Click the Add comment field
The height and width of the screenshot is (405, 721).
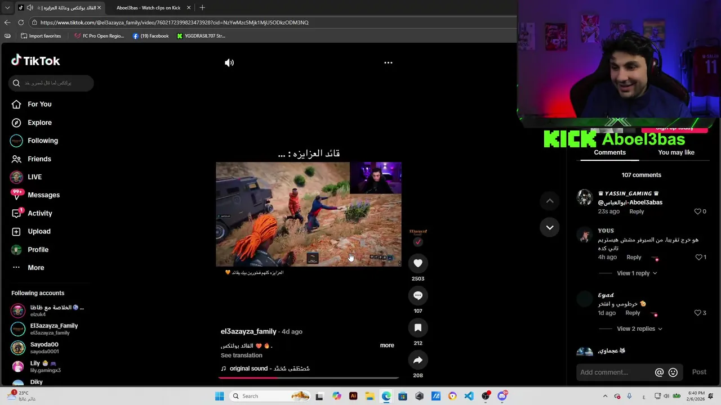(x=614, y=372)
